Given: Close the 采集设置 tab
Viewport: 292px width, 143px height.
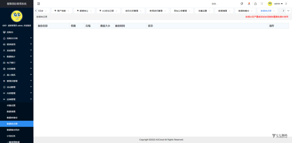Looking at the screenshot, I should (x=210, y=11).
